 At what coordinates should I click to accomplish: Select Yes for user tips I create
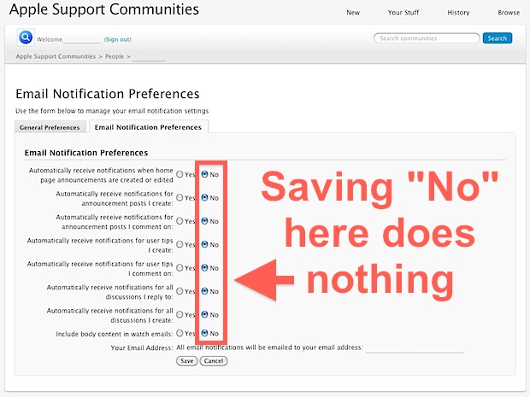[180, 244]
